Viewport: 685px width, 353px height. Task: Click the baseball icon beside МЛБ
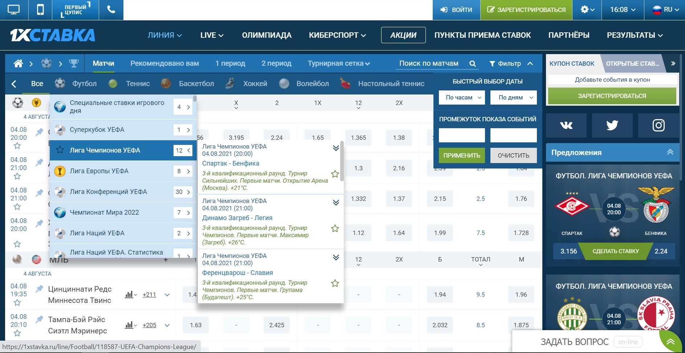[17, 259]
